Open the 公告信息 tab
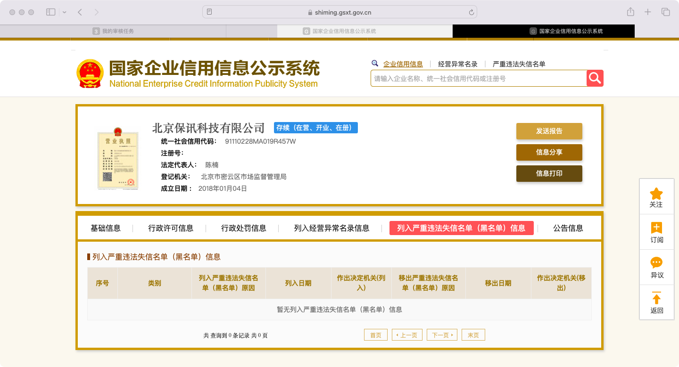679x367 pixels. coord(568,228)
